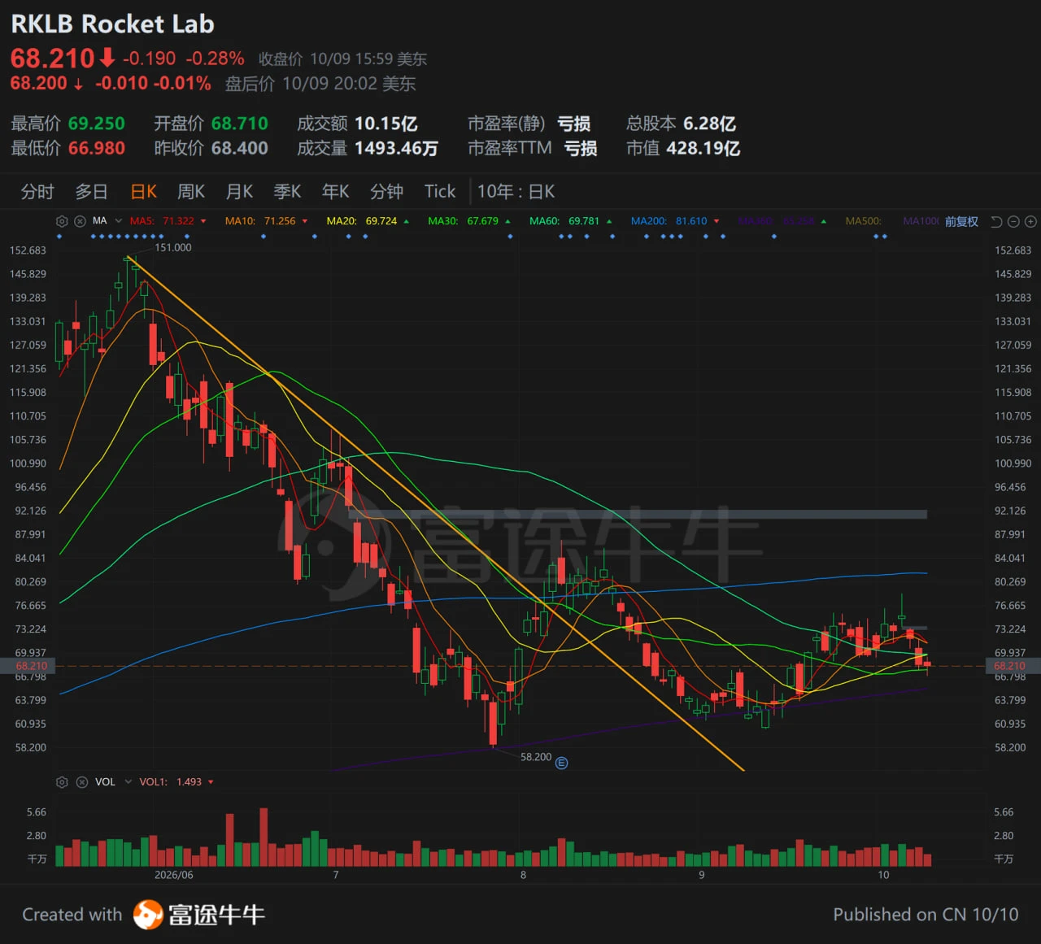This screenshot has height=944, width=1041.
Task: Click the Futu bull logo next to Created with
Action: pos(148,915)
